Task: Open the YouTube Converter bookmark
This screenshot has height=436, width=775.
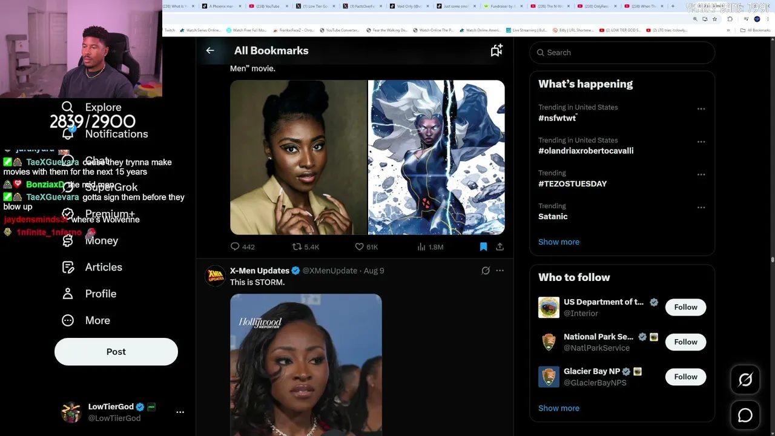Action: [x=339, y=30]
